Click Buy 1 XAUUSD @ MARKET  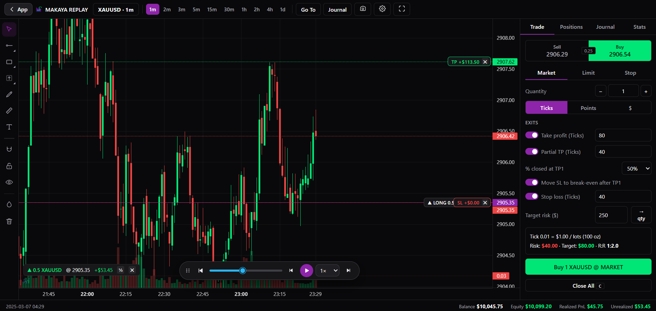point(588,267)
